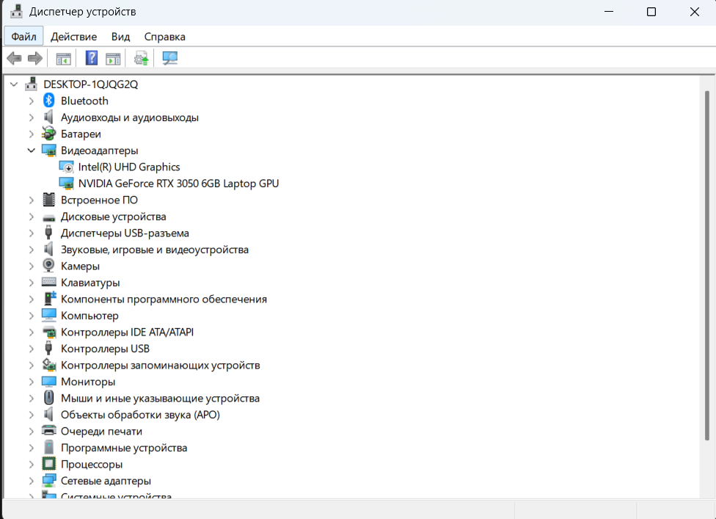Click the Update driver toolbar icon
716x519 pixels.
pos(141,59)
